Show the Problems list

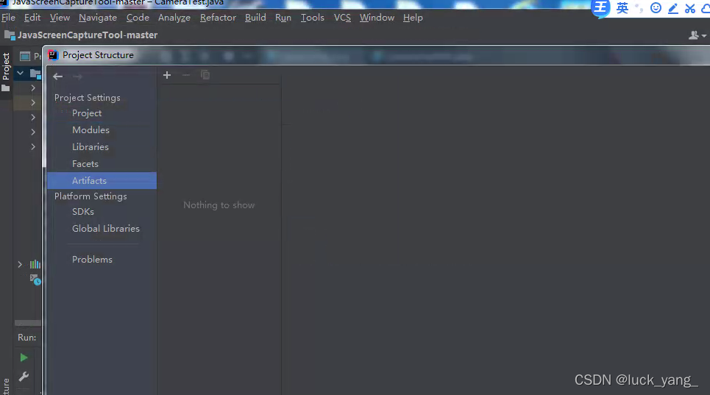pos(92,259)
